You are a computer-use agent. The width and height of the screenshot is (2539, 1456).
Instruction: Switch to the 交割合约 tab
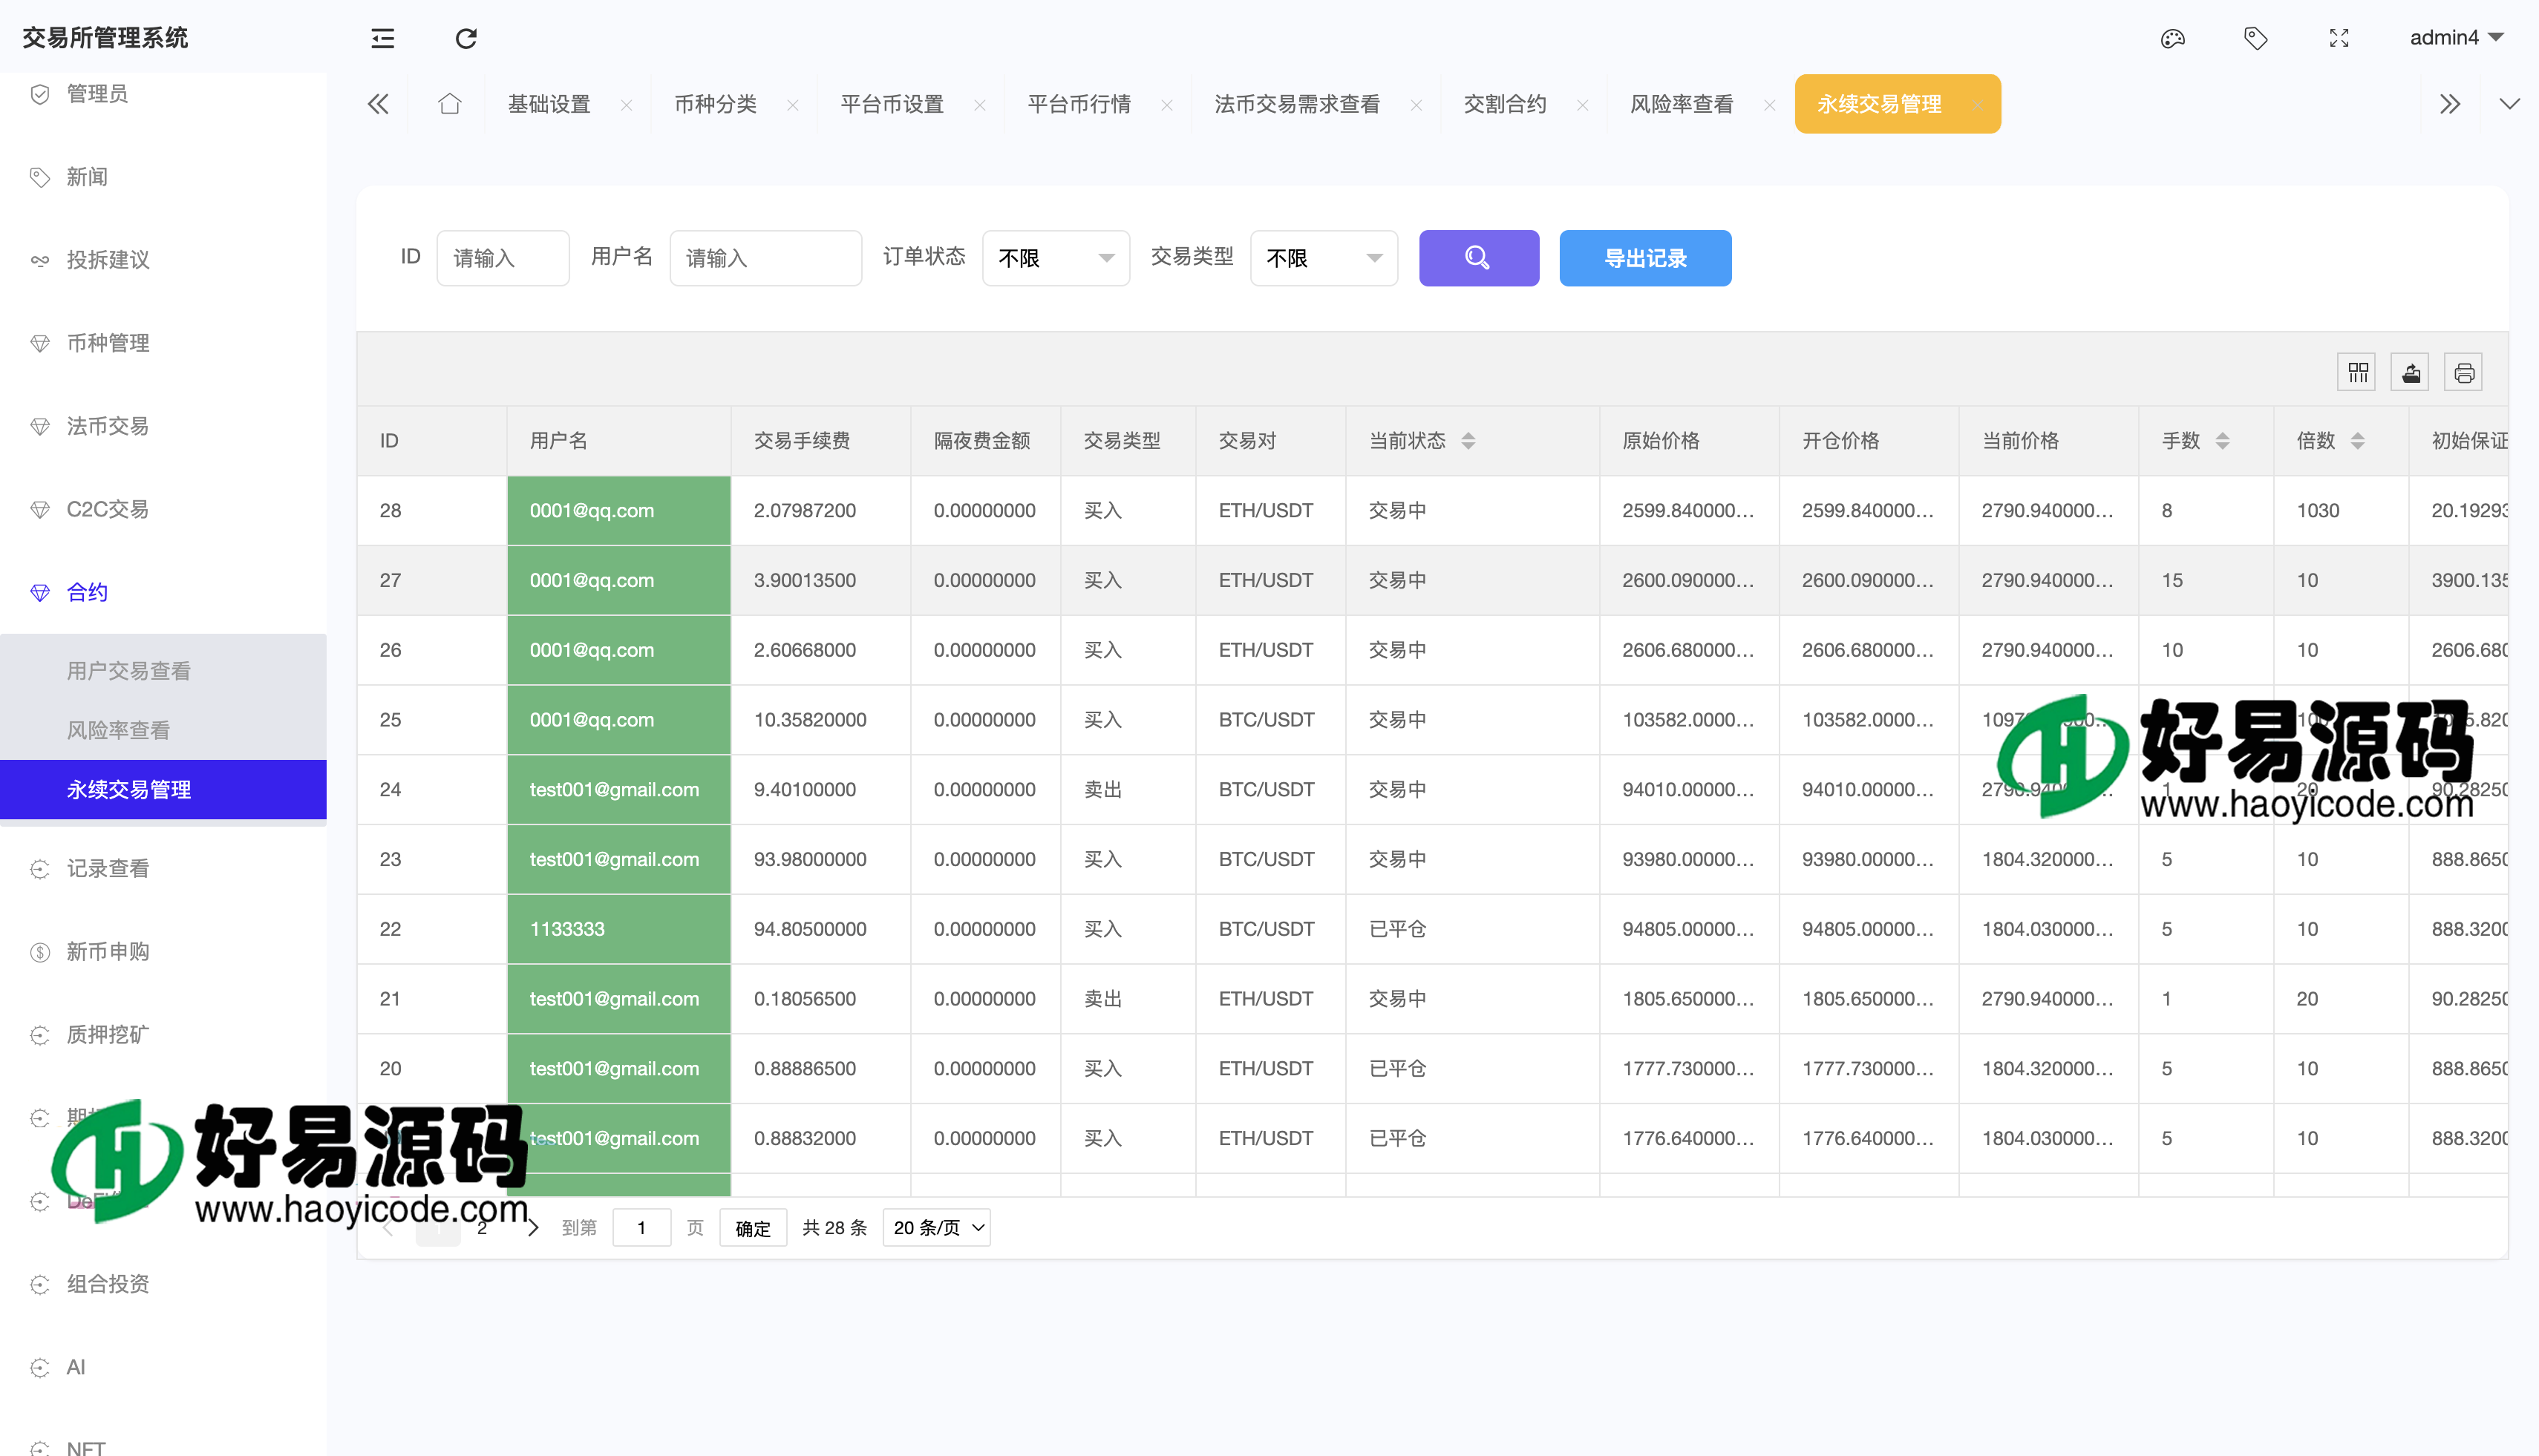(x=1505, y=104)
